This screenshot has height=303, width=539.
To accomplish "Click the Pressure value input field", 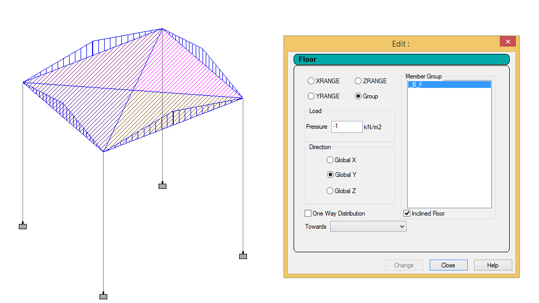I will 346,127.
